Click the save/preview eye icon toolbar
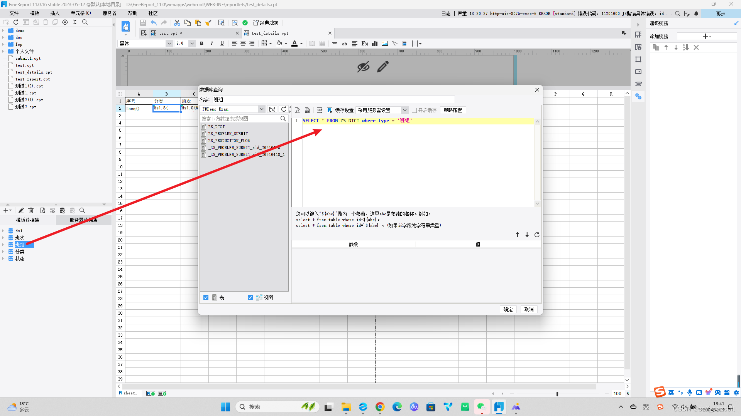The width and height of the screenshot is (741, 416). pyautogui.click(x=364, y=67)
